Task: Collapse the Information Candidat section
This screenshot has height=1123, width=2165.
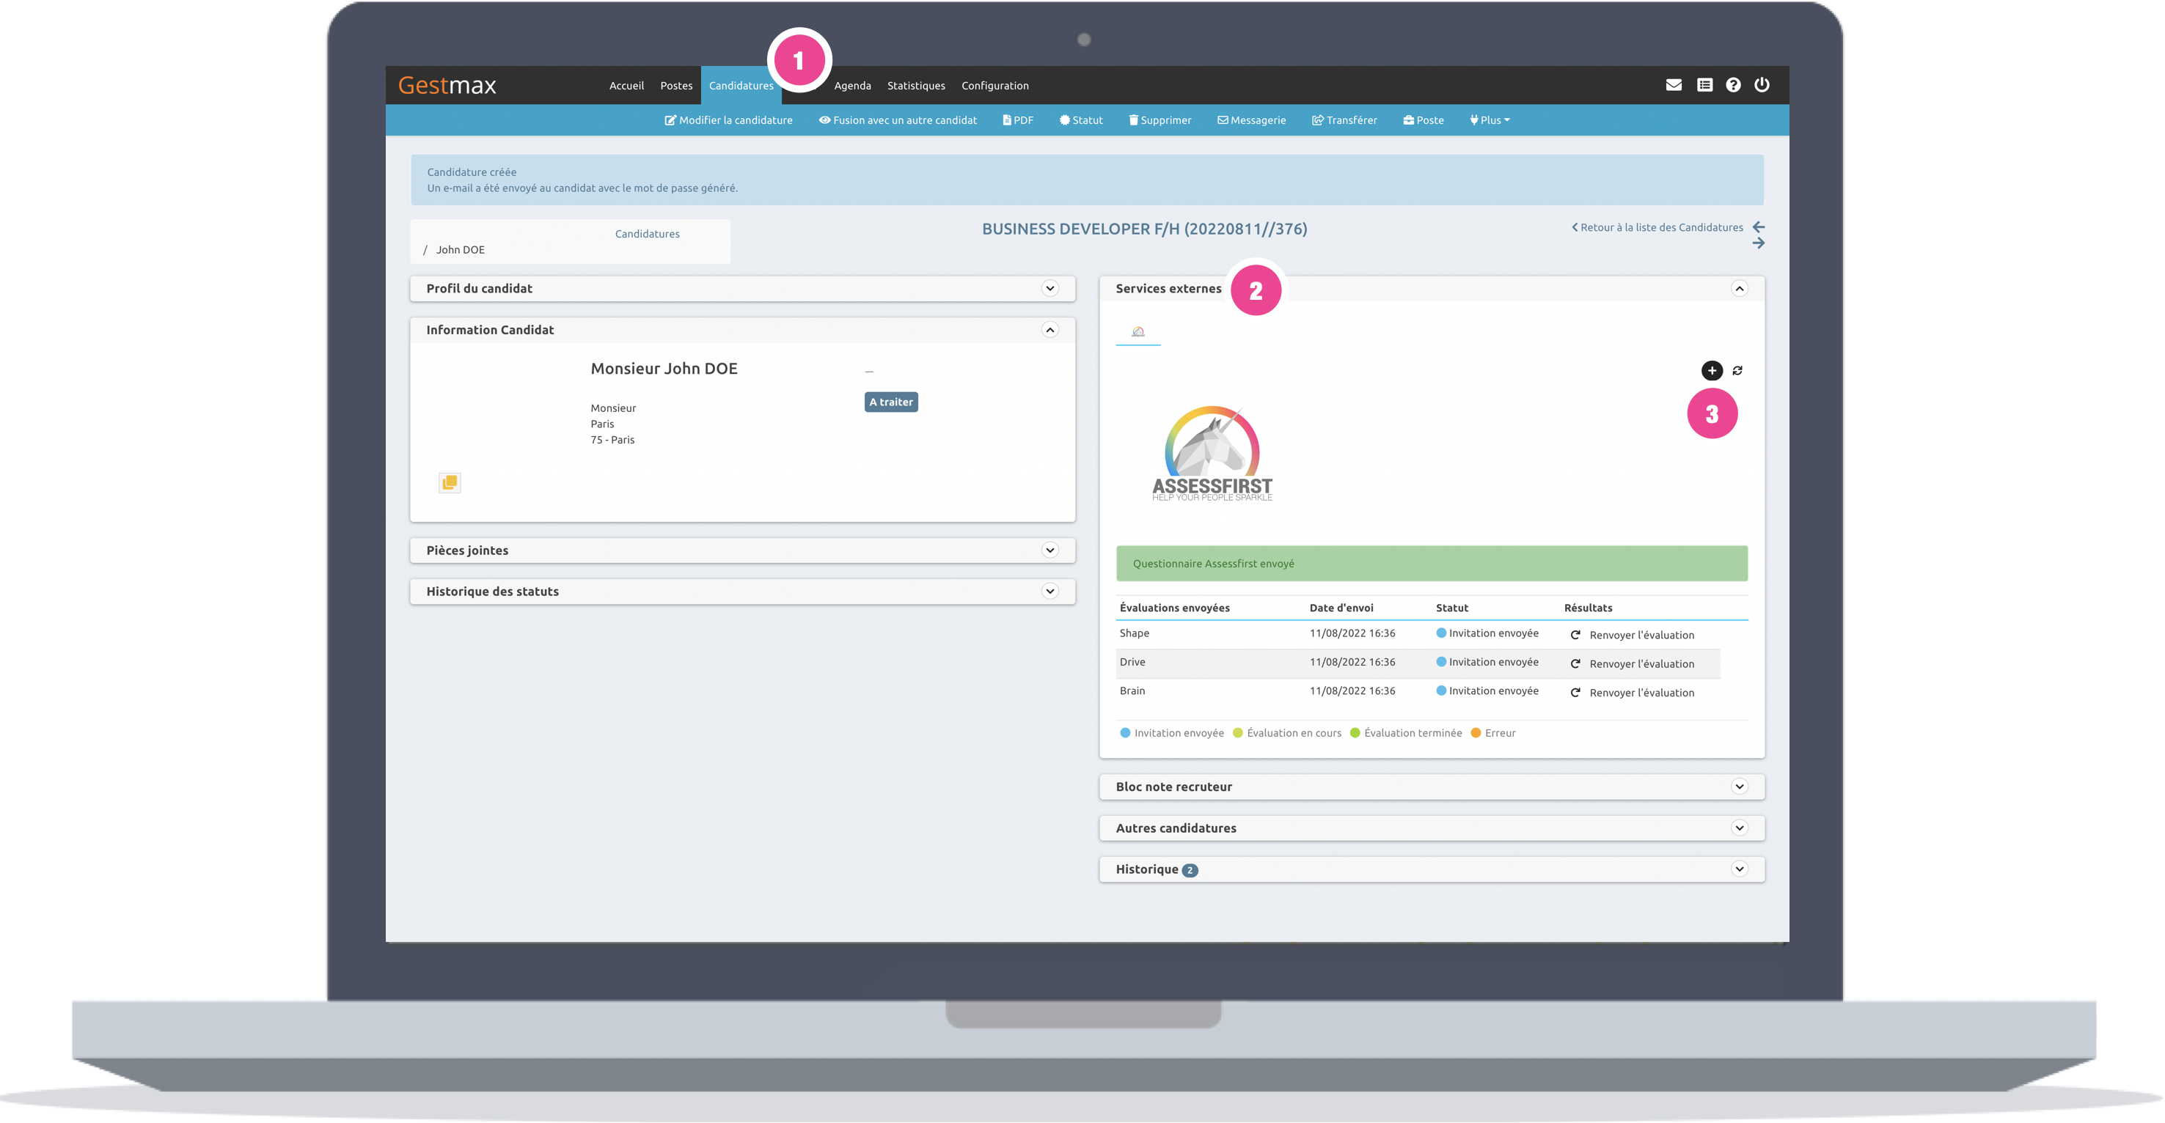Action: [1049, 330]
